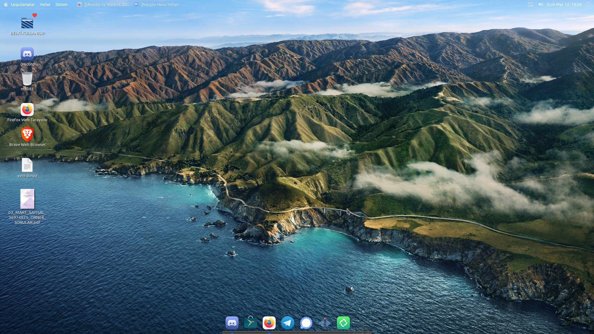
Task: Open Signal messenger in the dock
Action: coord(306,323)
